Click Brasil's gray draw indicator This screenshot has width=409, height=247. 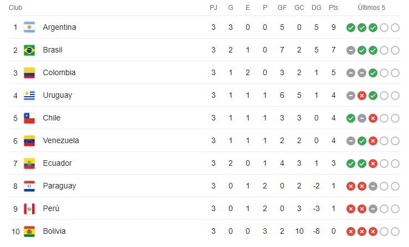(351, 50)
